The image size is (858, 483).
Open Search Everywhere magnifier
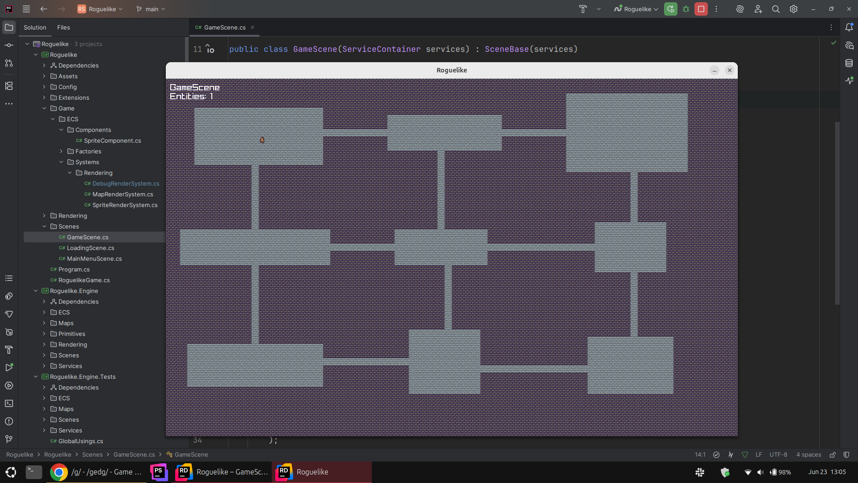point(776,9)
